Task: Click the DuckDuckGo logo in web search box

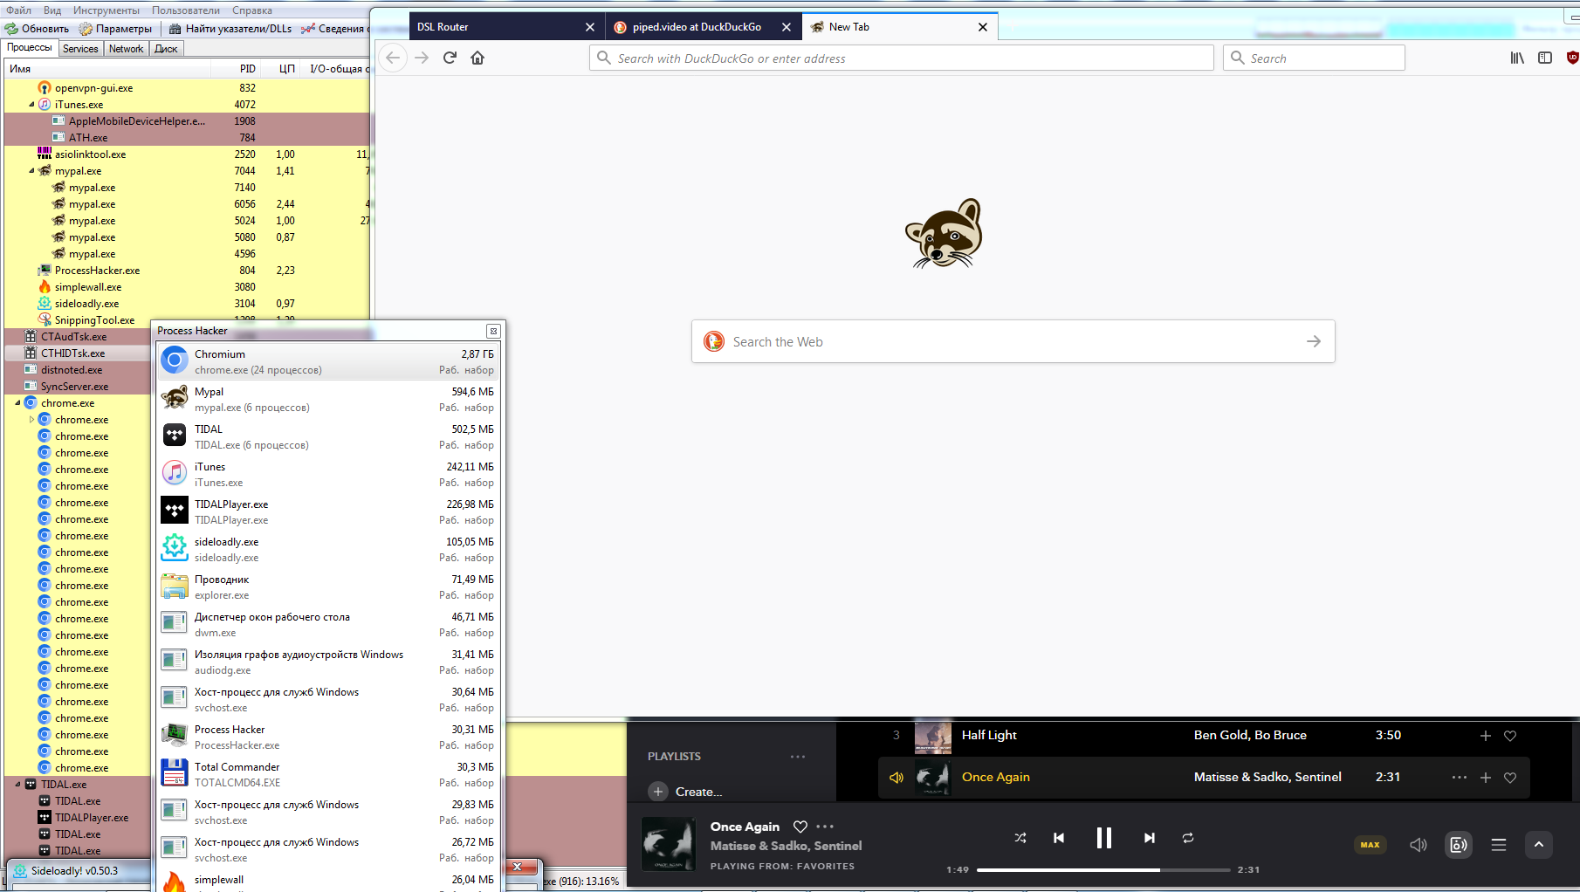Action: tap(714, 341)
